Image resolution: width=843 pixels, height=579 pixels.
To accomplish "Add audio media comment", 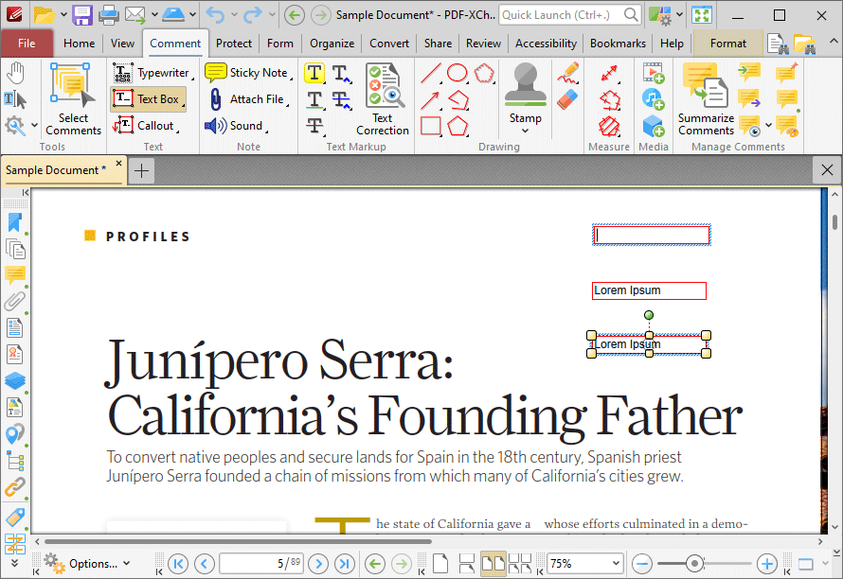I will 654,98.
